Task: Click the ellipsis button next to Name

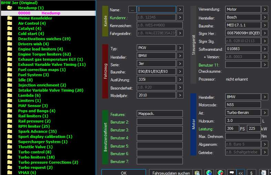Action: [132, 10]
